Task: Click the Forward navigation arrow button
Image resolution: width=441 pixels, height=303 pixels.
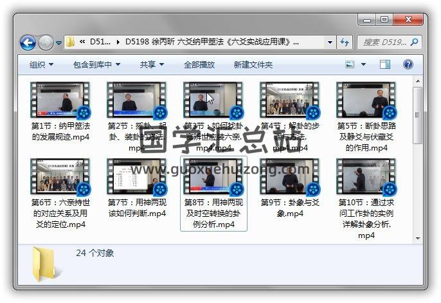Action: point(46,43)
